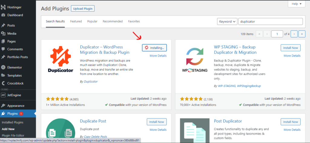Open More Details for Post Duplicator
310x143 pixels.
click(292, 130)
